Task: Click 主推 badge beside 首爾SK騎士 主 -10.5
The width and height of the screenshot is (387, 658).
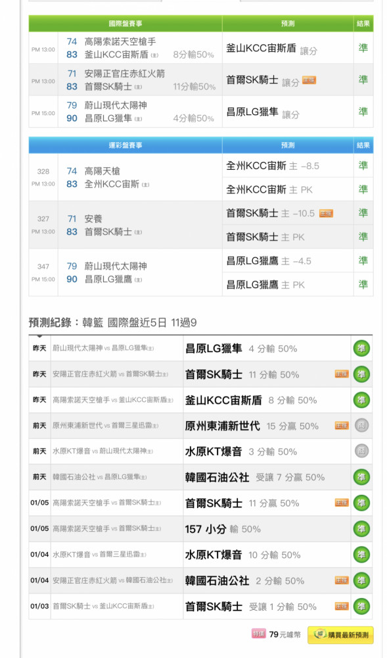Action: point(327,214)
